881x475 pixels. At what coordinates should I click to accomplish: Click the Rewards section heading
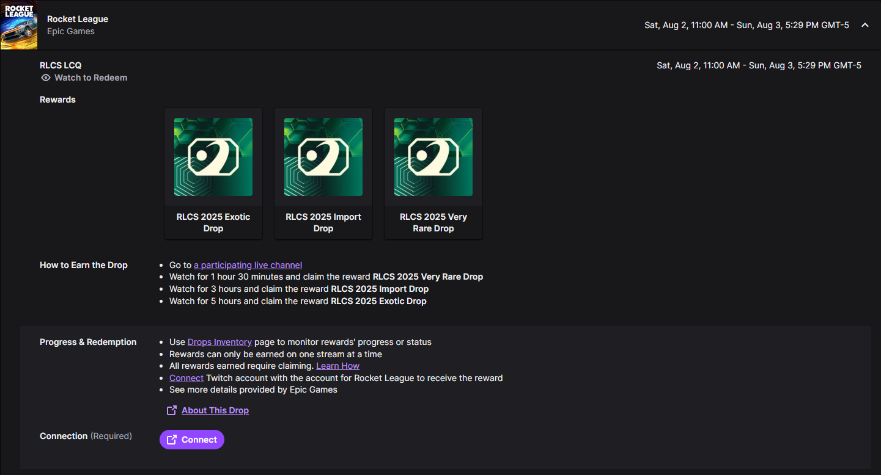pyautogui.click(x=57, y=100)
